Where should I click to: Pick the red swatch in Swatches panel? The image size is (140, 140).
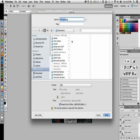click(x=120, y=20)
